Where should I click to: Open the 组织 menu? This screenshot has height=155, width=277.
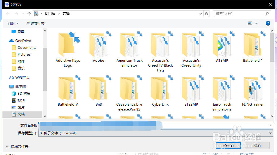pos(13,23)
